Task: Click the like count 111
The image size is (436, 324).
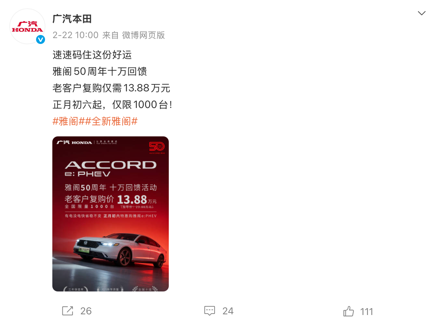Action: click(367, 312)
